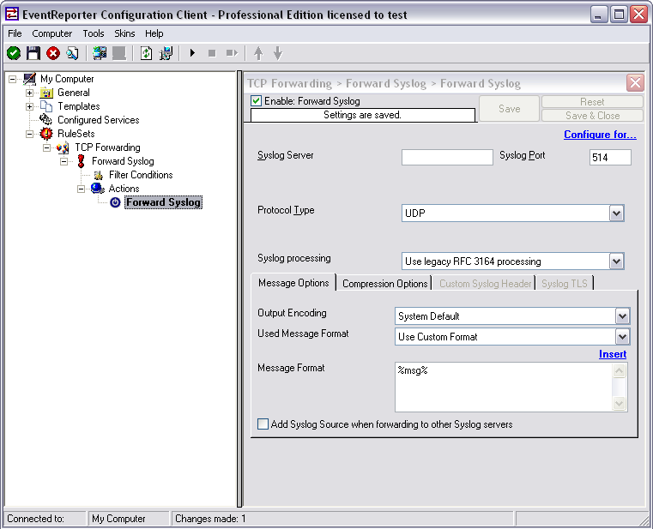Viewport: 653px width, 529px height.
Task: Click the magnifier document search toolbar icon
Action: pyautogui.click(x=72, y=53)
